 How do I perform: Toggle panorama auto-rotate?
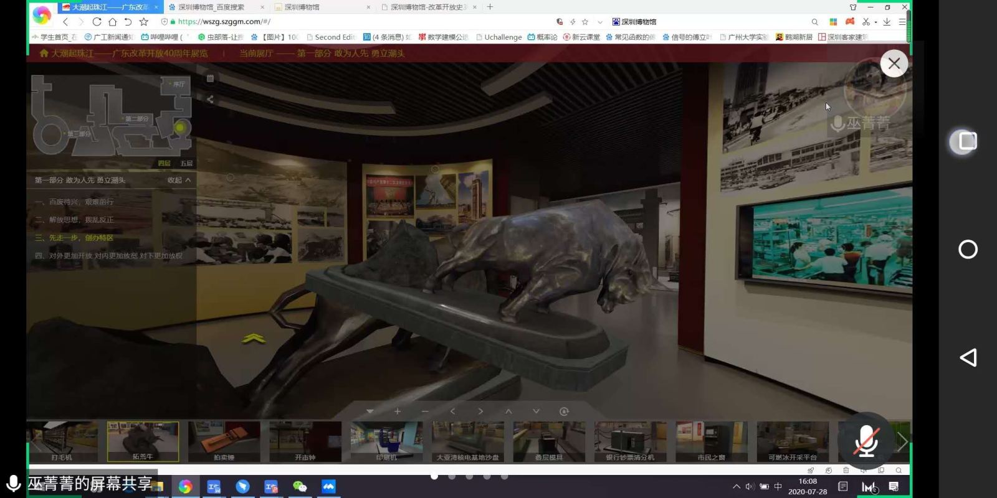(564, 411)
